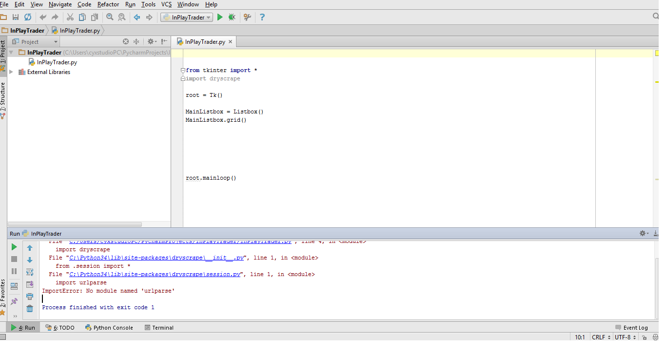This screenshot has height=353, width=666.
Task: Open Find with the magnifier icon
Action: (x=110, y=17)
